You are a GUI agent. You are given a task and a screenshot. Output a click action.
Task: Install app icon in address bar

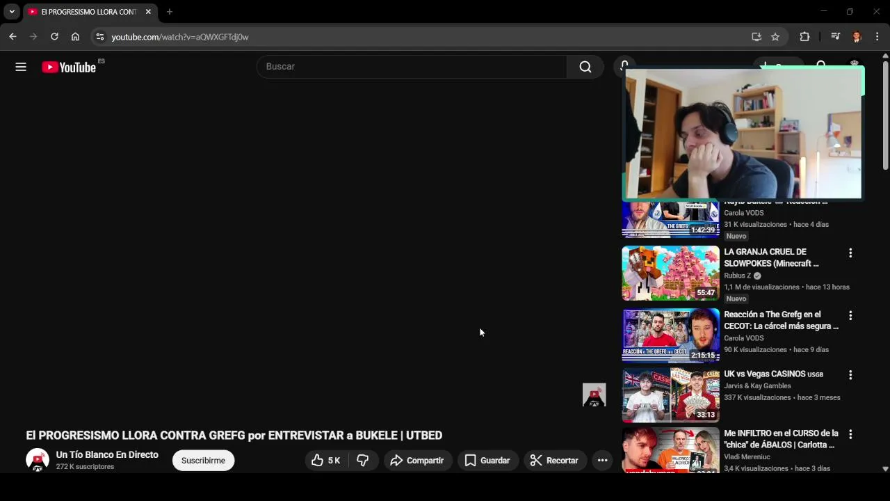coord(756,37)
